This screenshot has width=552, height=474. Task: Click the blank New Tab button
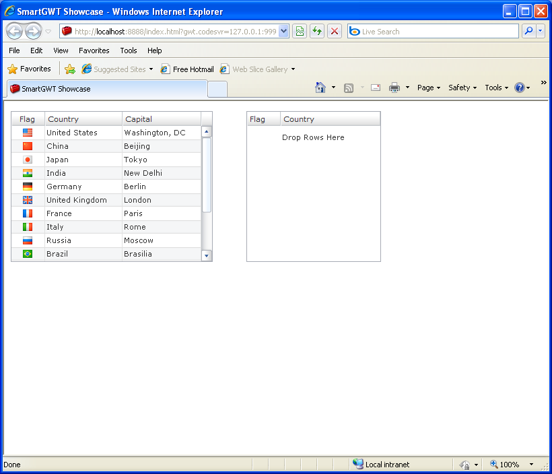217,89
